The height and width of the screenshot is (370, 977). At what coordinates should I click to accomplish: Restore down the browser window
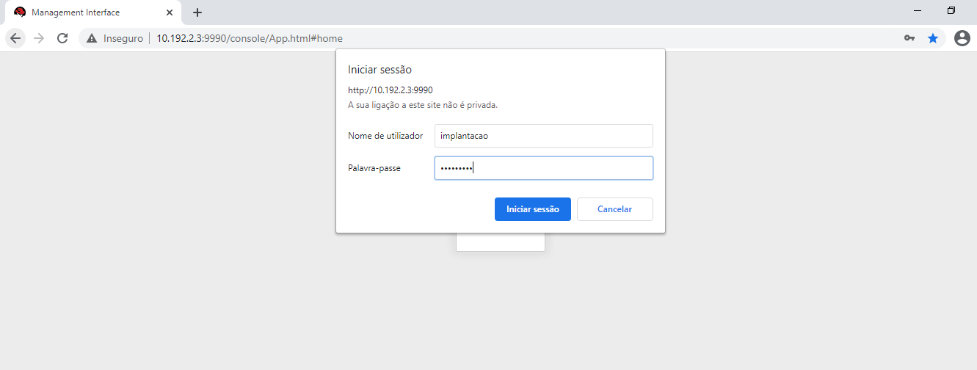pyautogui.click(x=951, y=10)
